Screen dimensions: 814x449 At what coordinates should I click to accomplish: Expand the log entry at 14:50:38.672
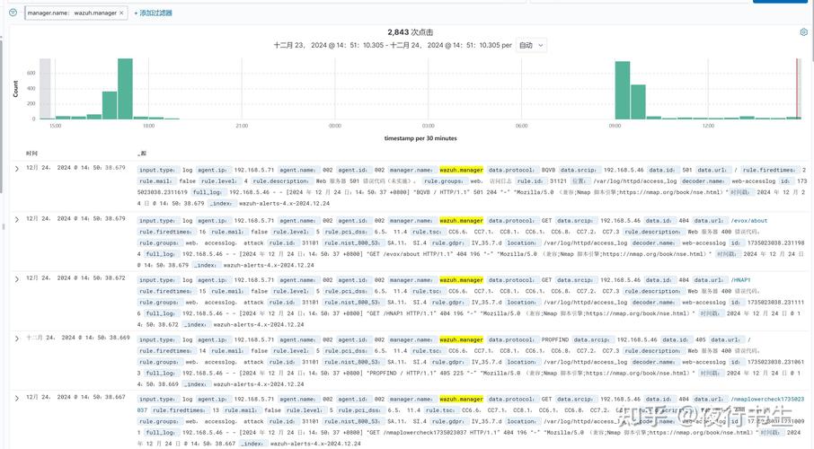pos(16,279)
